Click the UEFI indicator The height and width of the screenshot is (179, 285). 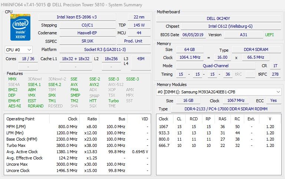coord(269,35)
